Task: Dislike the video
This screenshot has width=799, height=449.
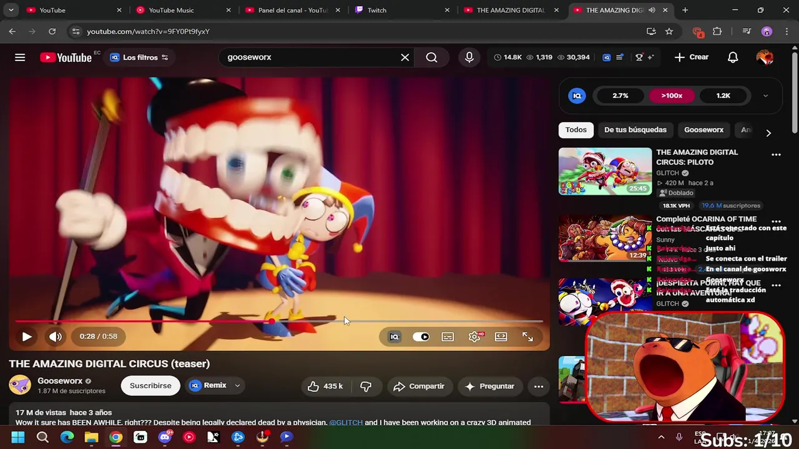Action: point(366,386)
